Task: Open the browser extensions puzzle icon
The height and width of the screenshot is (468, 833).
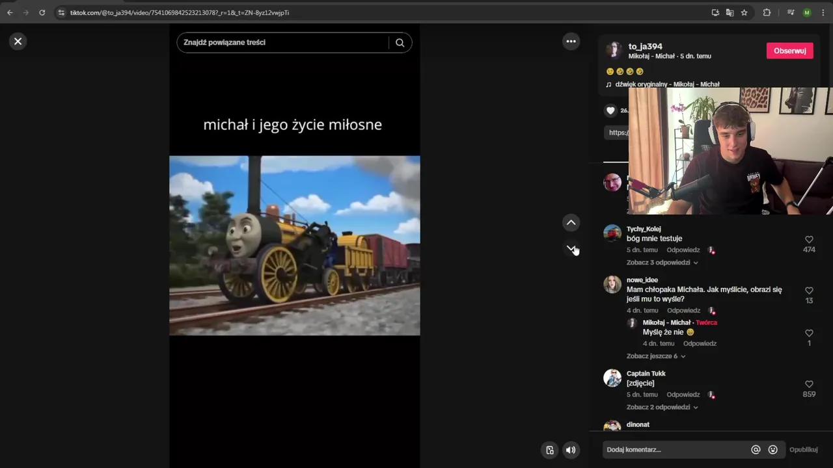Action: (x=767, y=12)
